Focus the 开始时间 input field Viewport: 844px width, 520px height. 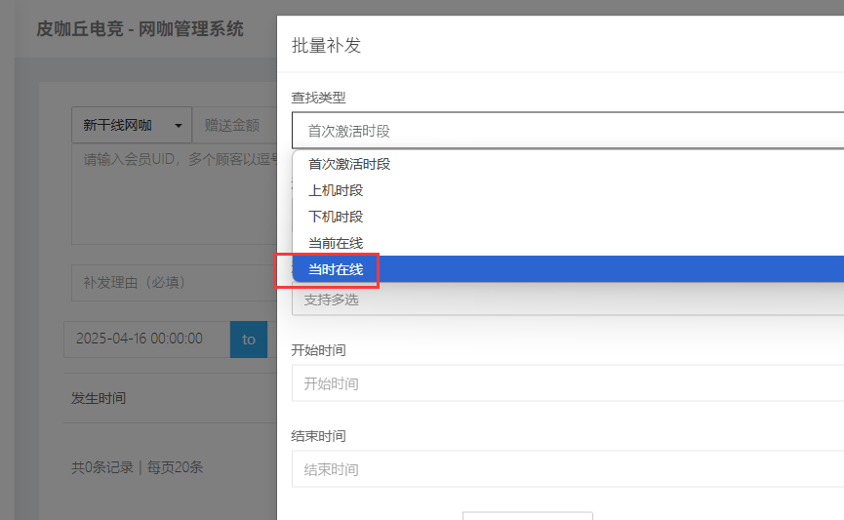pos(568,383)
